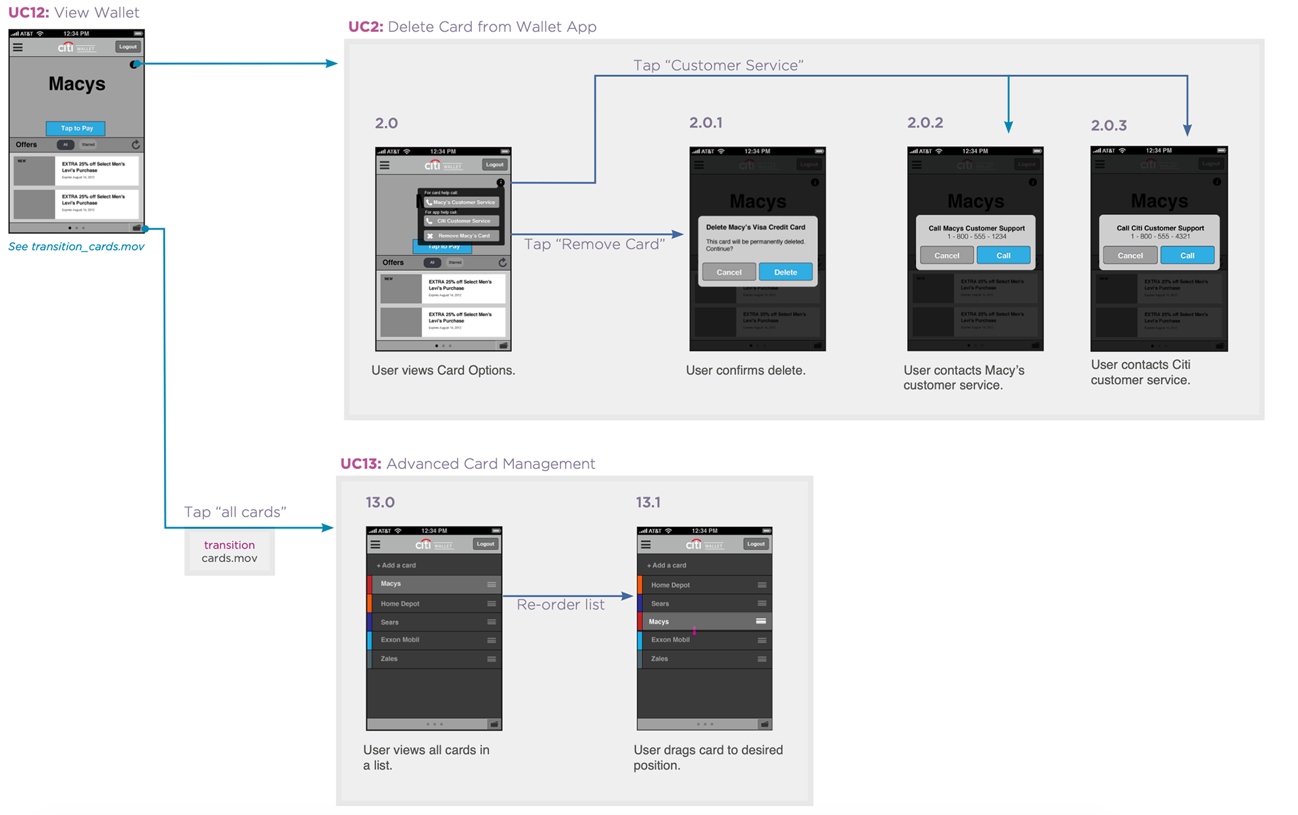This screenshot has width=1298, height=815.
Task: Tap Call in Citi Customer Support dialog
Action: [x=1187, y=255]
